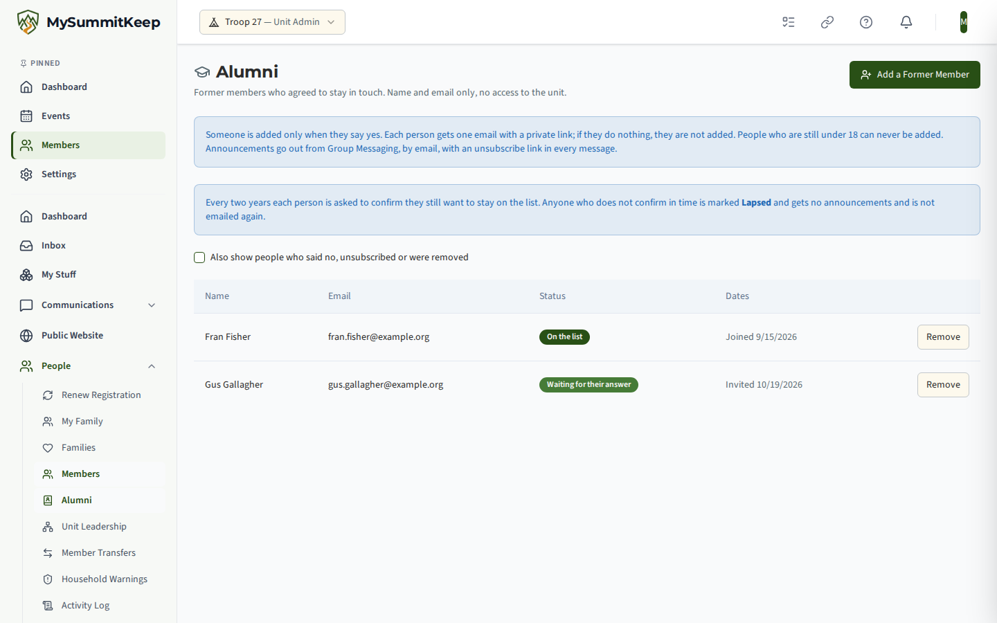Click the Name column header
Screen dimensions: 997x623
217,296
